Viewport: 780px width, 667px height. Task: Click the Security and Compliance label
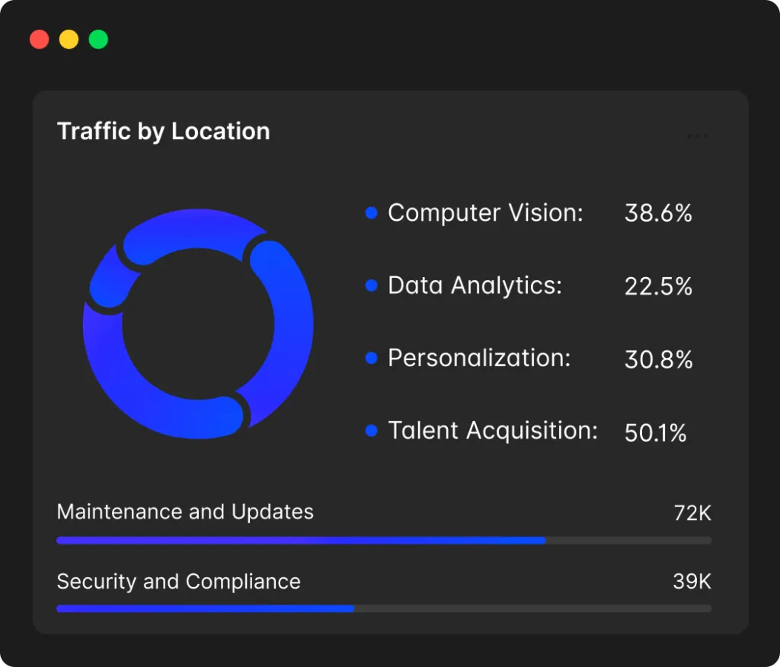(x=179, y=582)
